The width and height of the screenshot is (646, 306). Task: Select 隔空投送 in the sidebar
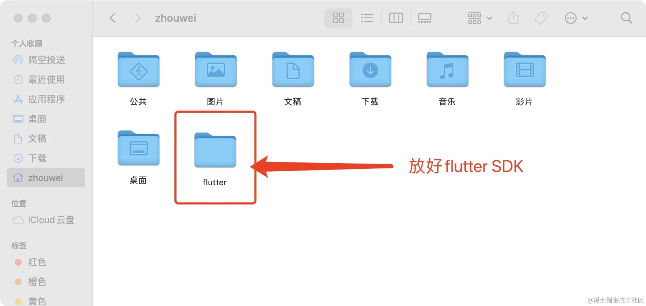(x=46, y=60)
